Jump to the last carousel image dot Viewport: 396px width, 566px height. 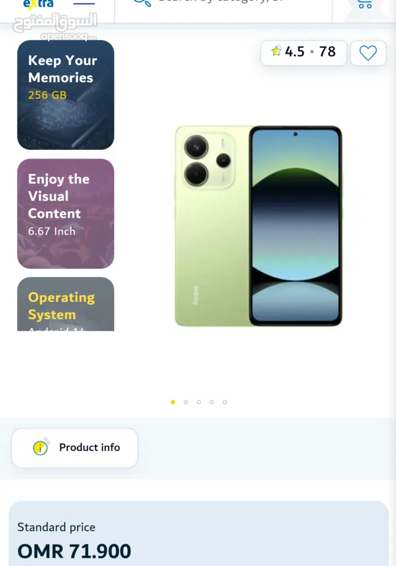(x=225, y=402)
